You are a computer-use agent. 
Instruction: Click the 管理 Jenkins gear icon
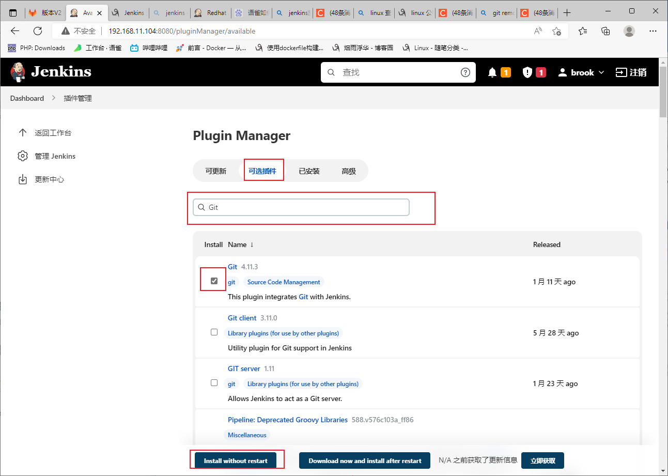[x=23, y=156]
